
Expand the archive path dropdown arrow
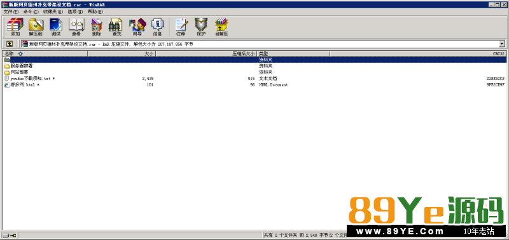point(502,44)
